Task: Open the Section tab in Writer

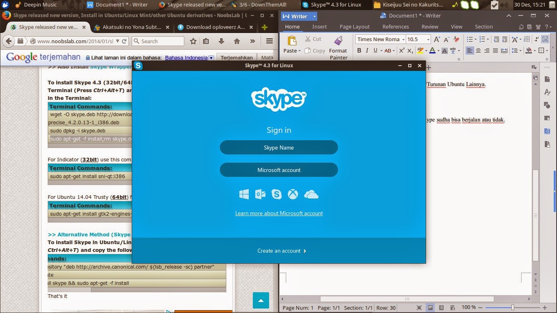Action: pyautogui.click(x=484, y=26)
